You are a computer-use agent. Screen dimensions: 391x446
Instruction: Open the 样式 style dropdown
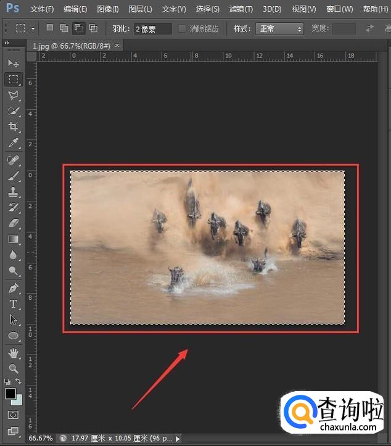tap(279, 29)
